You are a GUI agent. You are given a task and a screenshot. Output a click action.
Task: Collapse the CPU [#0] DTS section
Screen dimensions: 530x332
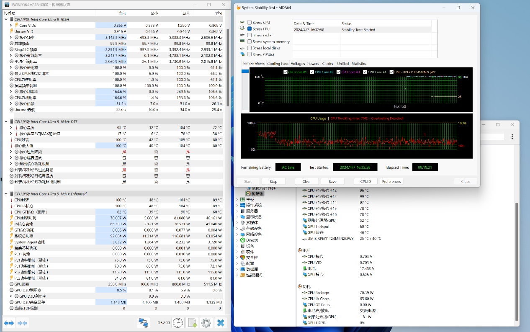(x=6, y=122)
